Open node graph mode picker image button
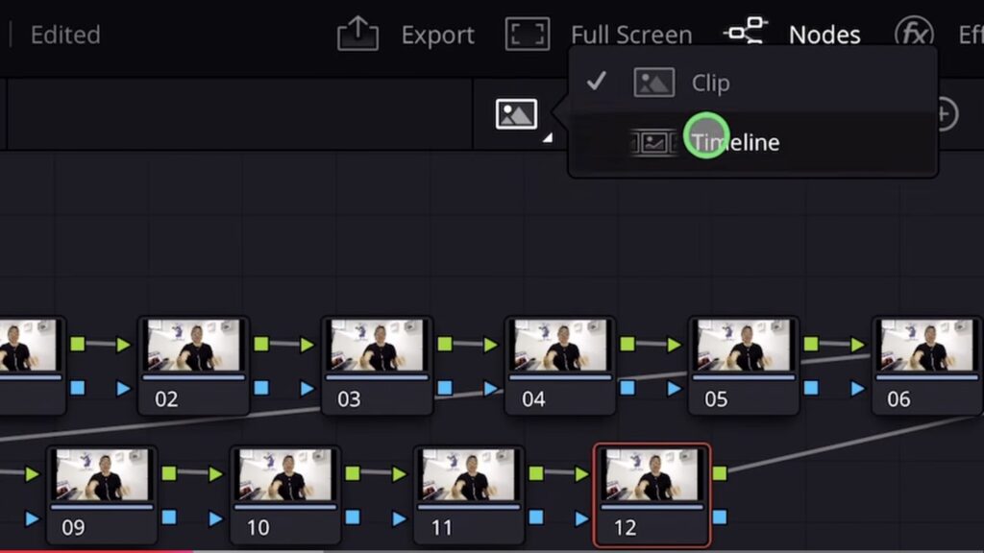 516,114
